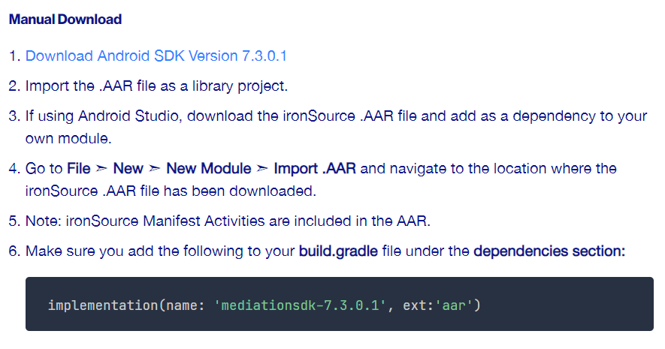Click the step 6 Make sure you add sentence
Viewport: 665px width, 349px height.
[160, 251]
